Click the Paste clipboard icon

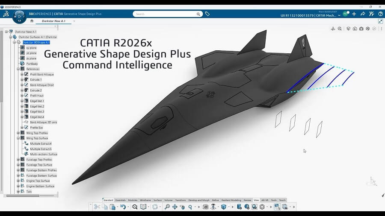coord(113,207)
